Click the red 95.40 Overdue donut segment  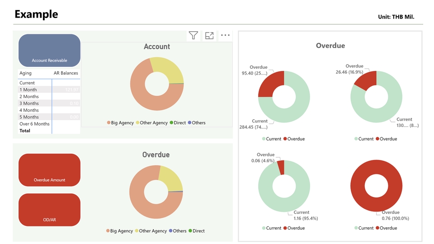pos(270,85)
